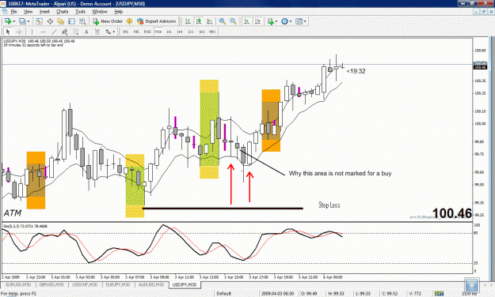This screenshot has height=297, width=495.
Task: Open the Periods clock icon
Action: pos(285,21)
